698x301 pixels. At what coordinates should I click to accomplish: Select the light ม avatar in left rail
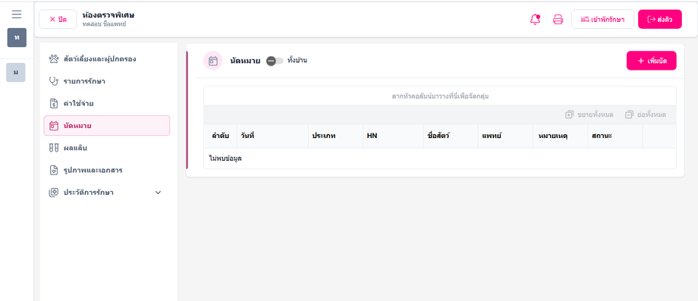coord(16,73)
